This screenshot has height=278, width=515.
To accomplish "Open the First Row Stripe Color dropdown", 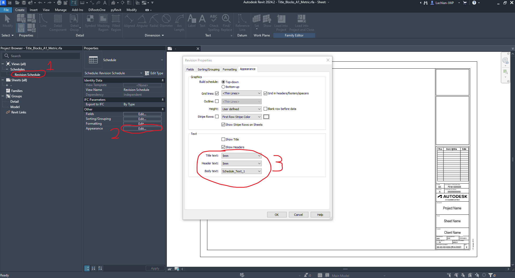I will pos(241,117).
